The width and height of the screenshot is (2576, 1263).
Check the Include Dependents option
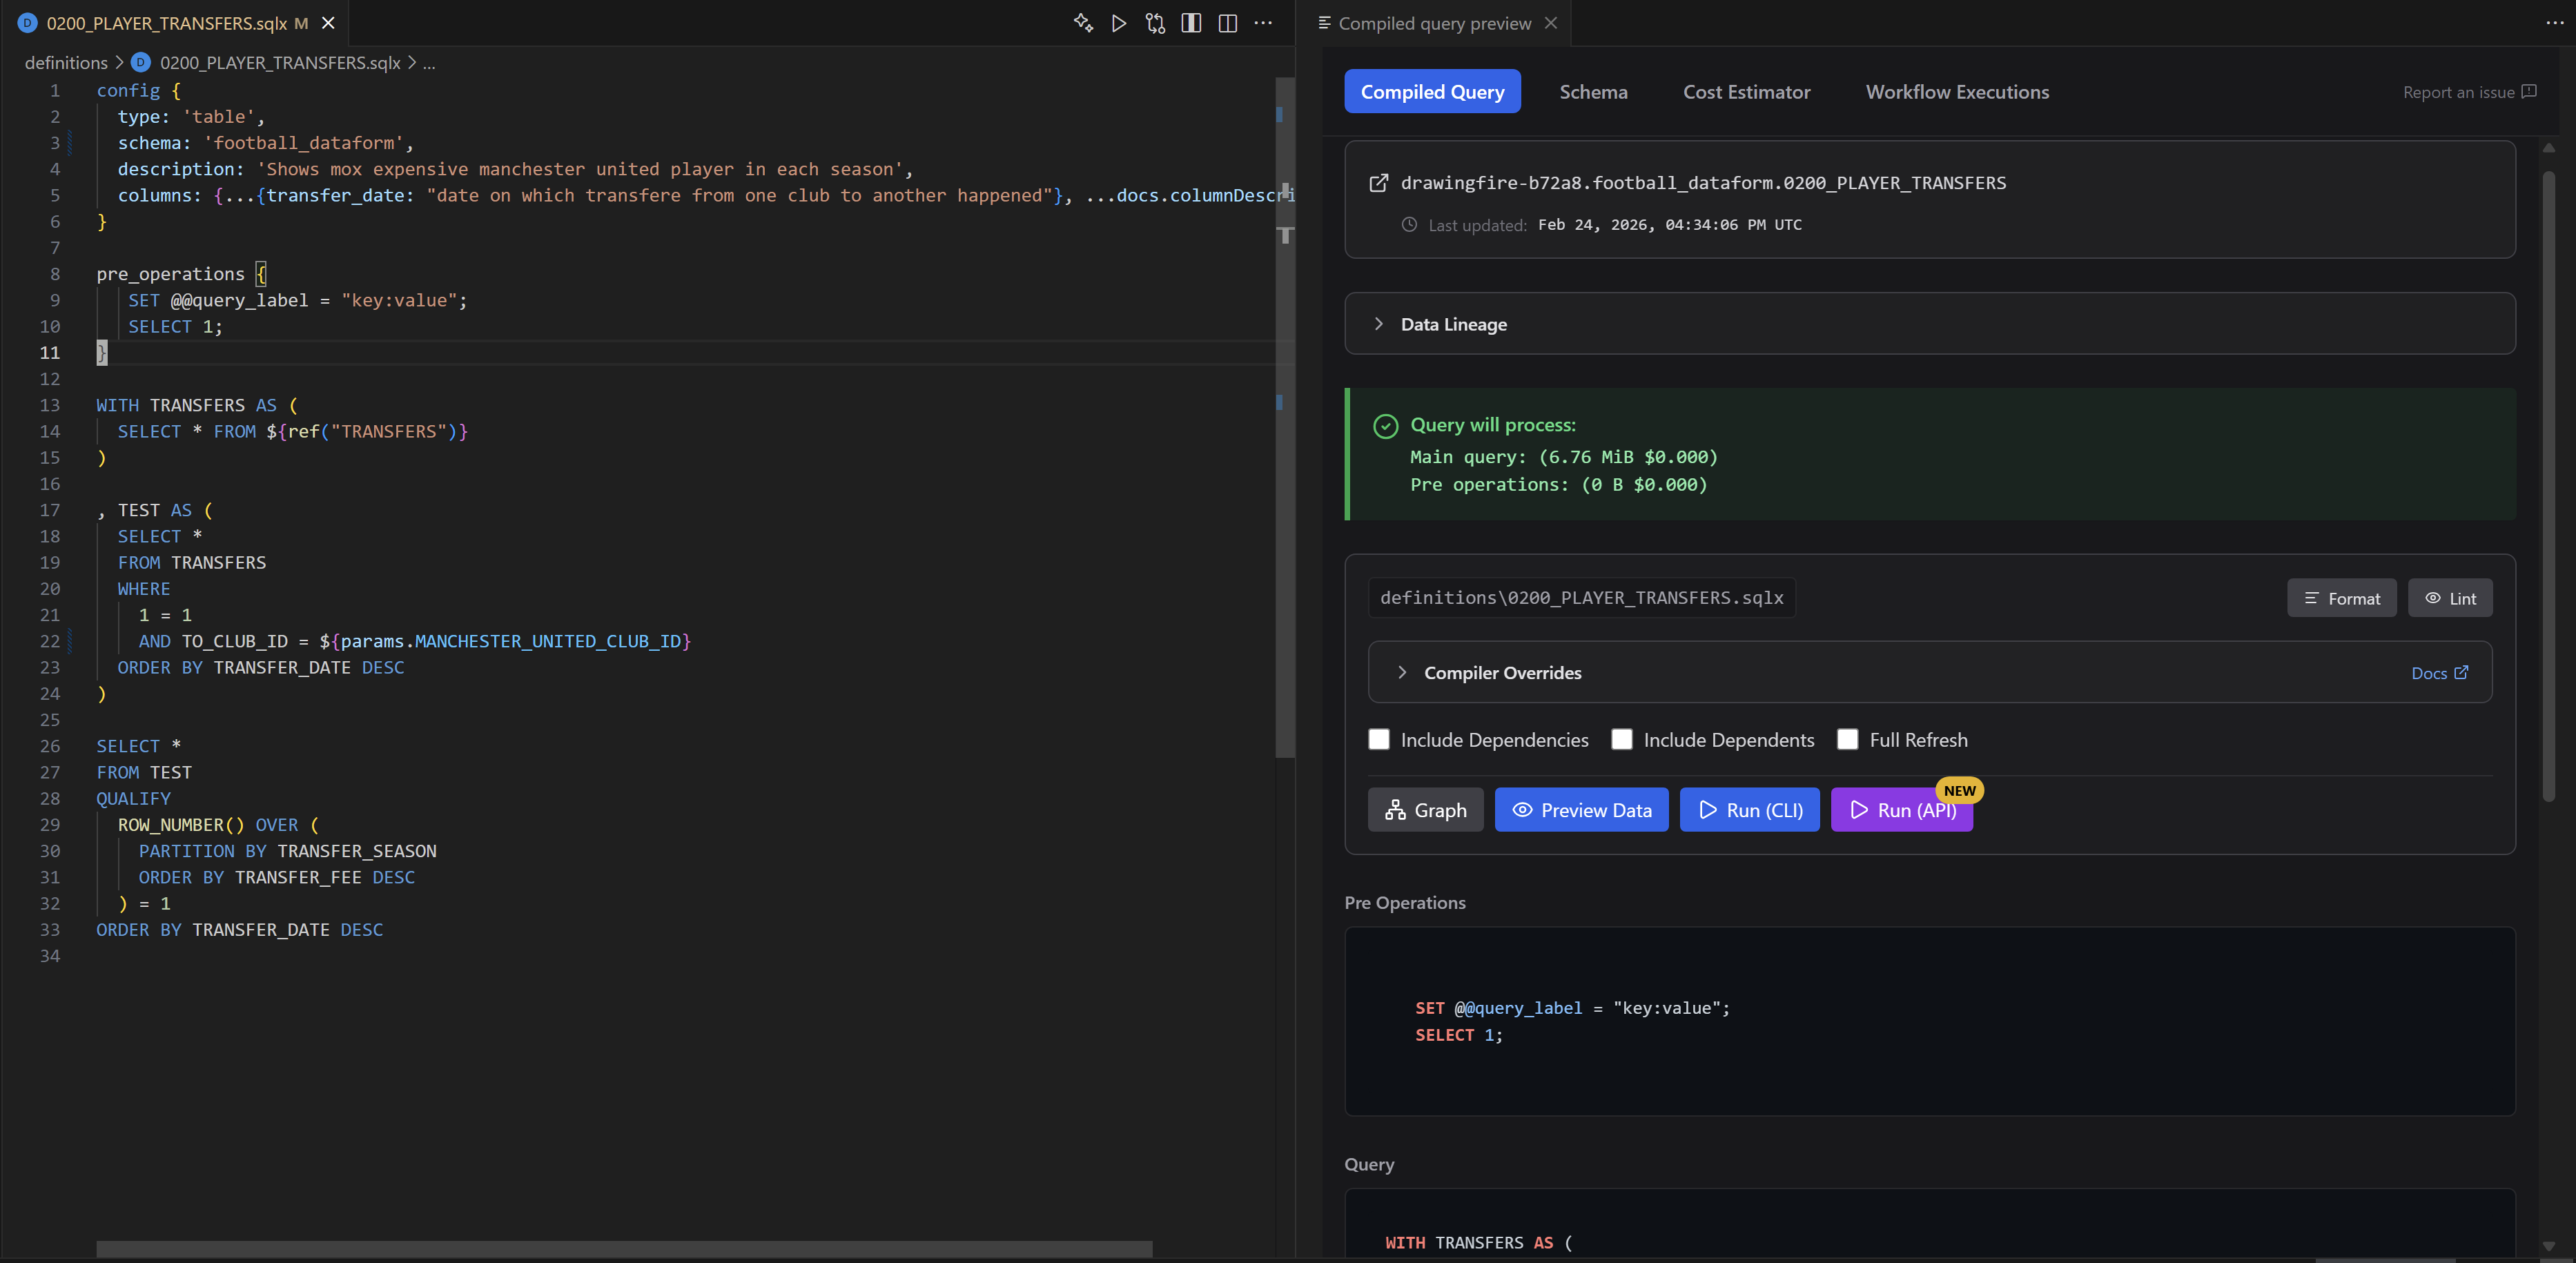point(1622,739)
